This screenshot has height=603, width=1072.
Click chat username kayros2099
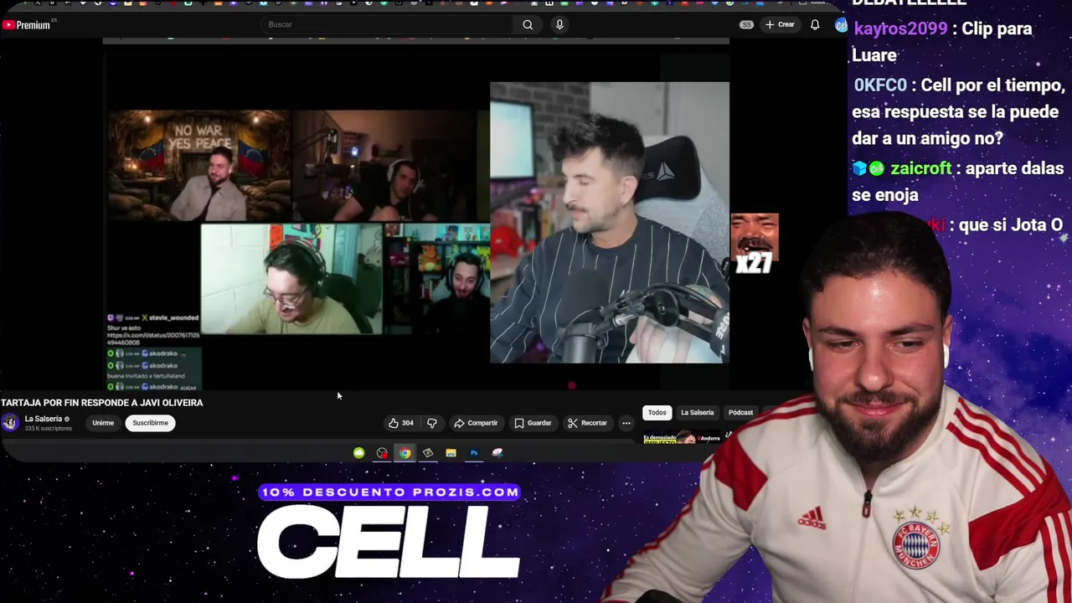[x=900, y=28]
